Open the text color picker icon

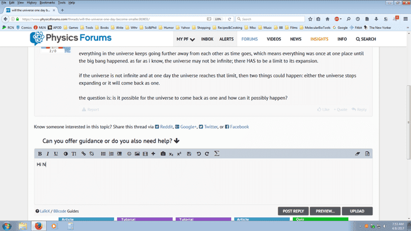[66, 154]
